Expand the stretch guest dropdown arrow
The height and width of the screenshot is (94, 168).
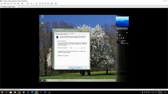tap(57, 3)
